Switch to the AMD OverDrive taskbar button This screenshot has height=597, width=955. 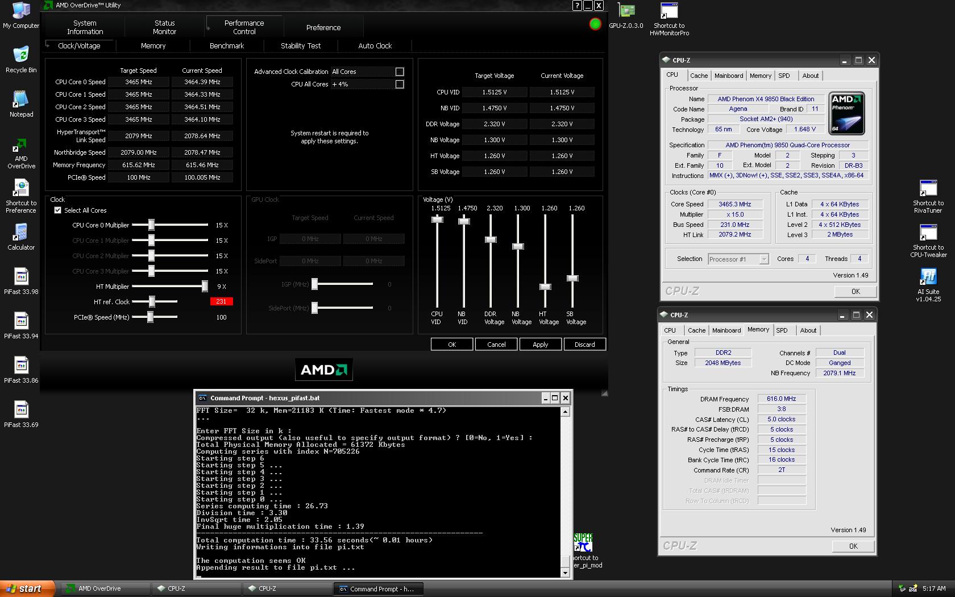pyautogui.click(x=105, y=588)
